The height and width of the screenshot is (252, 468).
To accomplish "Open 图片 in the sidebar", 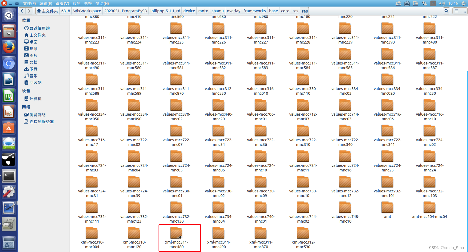I will click(x=31, y=55).
